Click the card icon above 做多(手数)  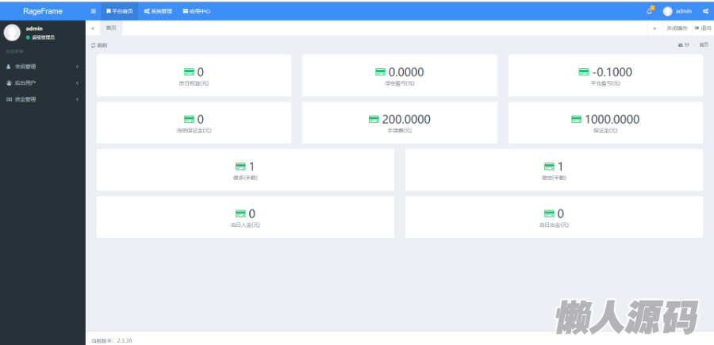pyautogui.click(x=240, y=167)
